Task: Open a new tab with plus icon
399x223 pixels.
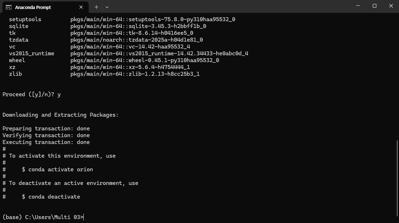Action: [96, 7]
